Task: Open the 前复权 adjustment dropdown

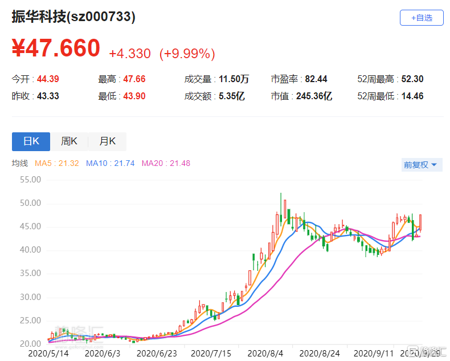Action: coord(422,165)
